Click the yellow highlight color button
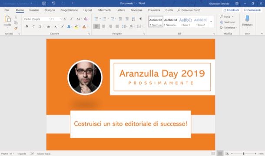 tap(76, 26)
